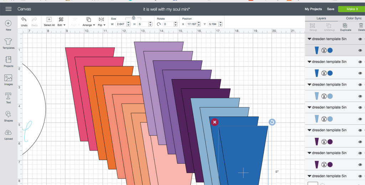Click purple color circle in first purple layer row
This screenshot has height=185, width=365.
(x=330, y=142)
